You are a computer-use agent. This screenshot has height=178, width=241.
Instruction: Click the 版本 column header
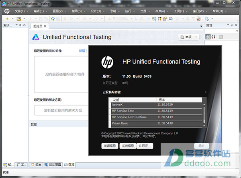[179, 100]
